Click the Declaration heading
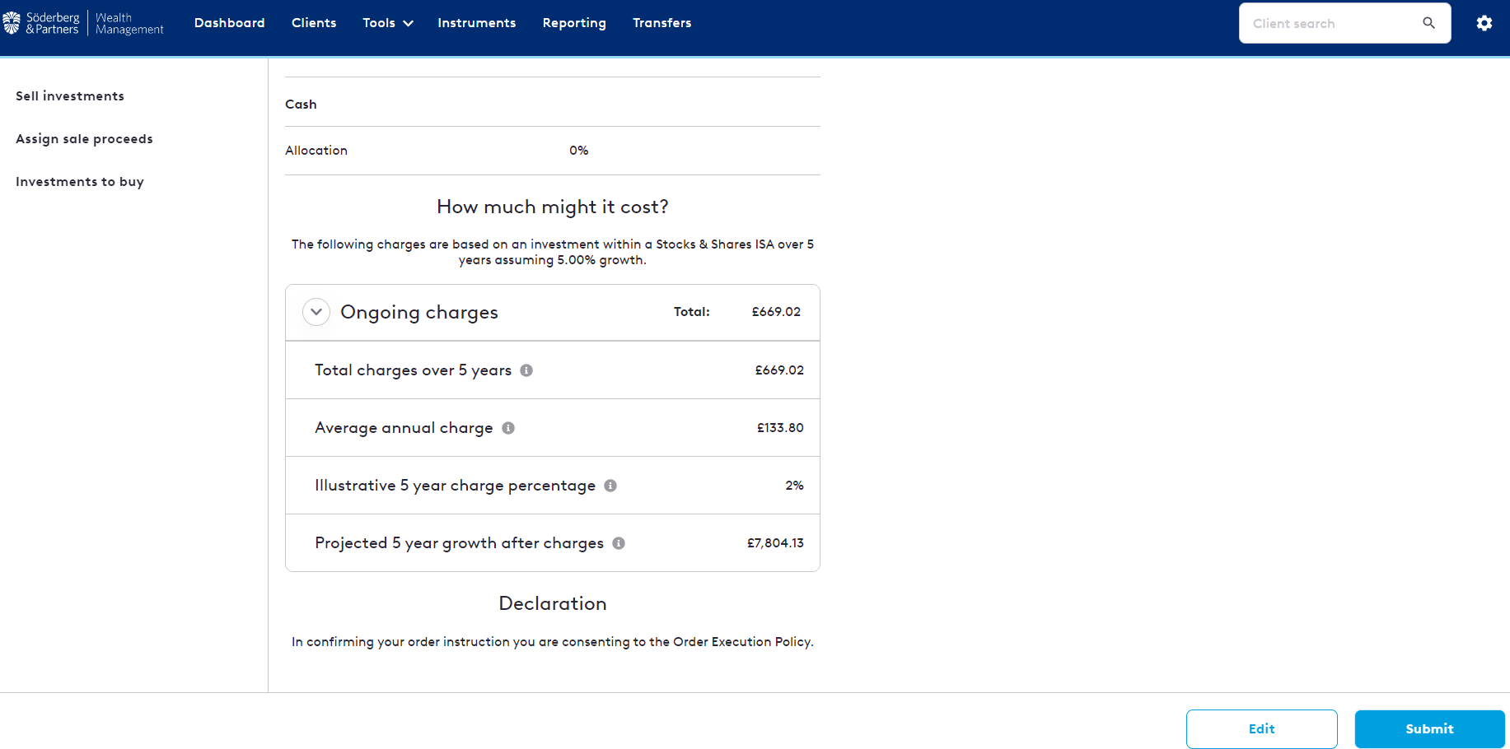Screen dimensions: 1510x749 [x=553, y=603]
